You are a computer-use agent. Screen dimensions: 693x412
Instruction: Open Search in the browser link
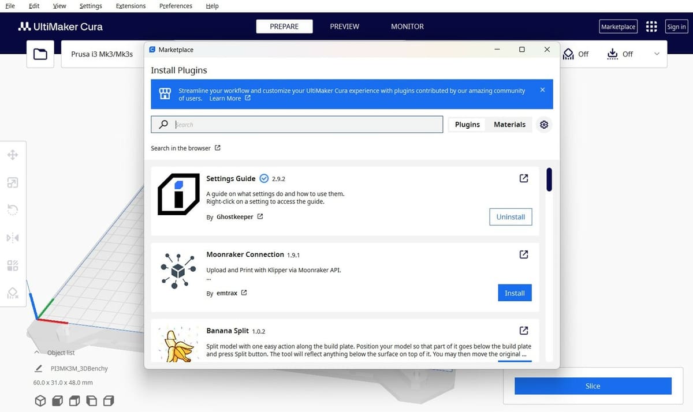185,148
